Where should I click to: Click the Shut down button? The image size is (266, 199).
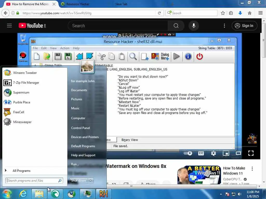78,181
